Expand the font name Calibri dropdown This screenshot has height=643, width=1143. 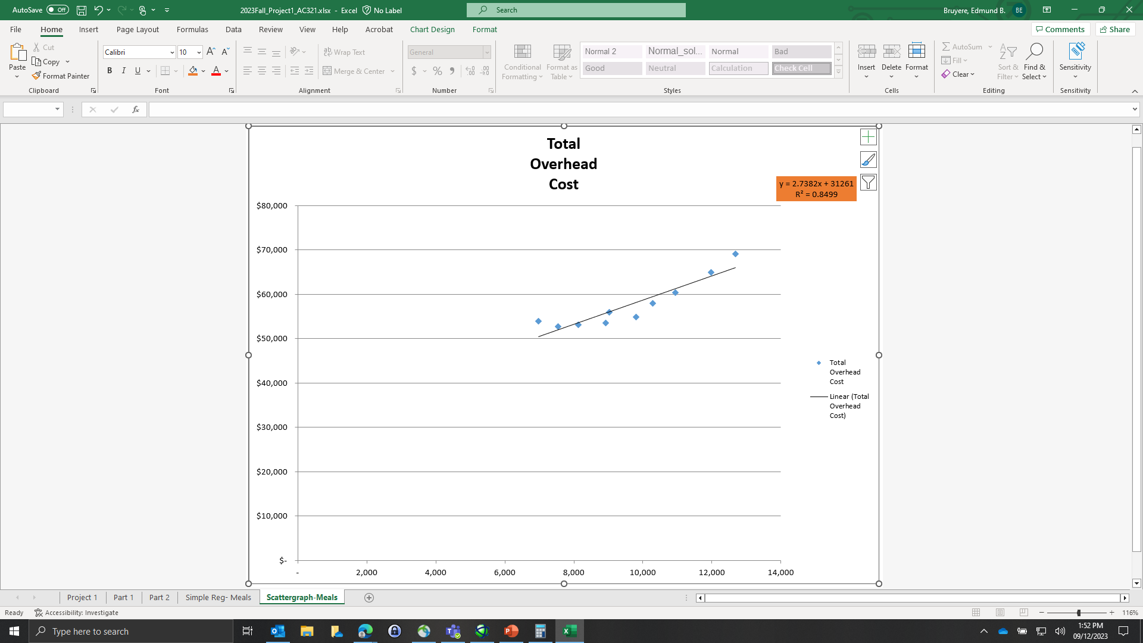172,52
